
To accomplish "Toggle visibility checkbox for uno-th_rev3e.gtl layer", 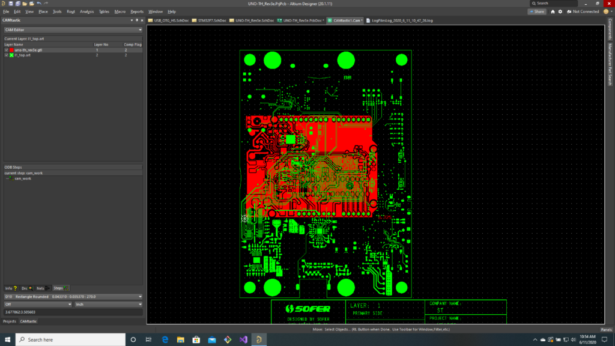I will click(6, 50).
